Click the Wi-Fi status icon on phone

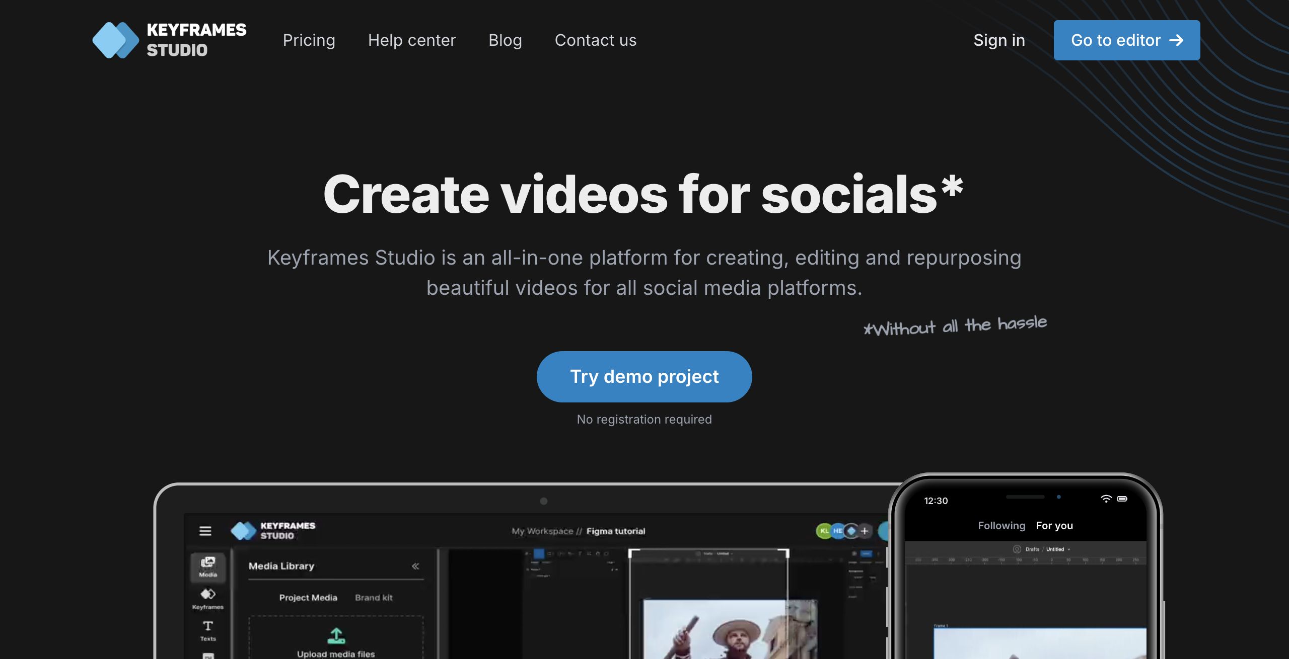[1106, 499]
